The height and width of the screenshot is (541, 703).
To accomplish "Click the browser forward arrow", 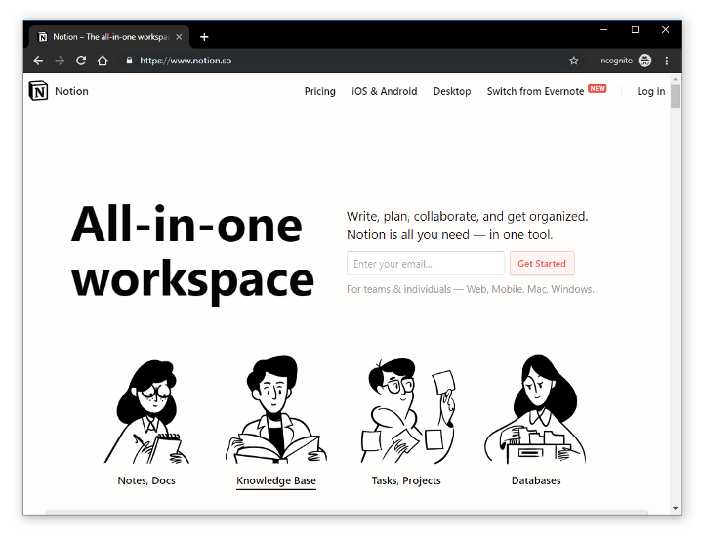I will (x=60, y=61).
